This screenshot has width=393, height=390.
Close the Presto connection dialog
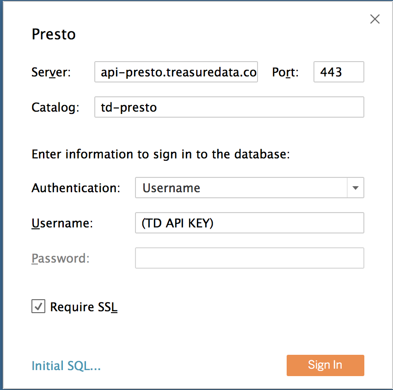(x=375, y=19)
